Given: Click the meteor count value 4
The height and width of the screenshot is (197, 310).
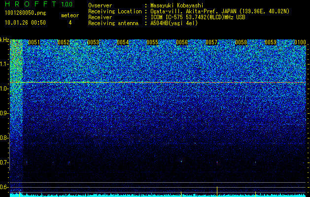Looking at the screenshot, I should tap(70, 23).
